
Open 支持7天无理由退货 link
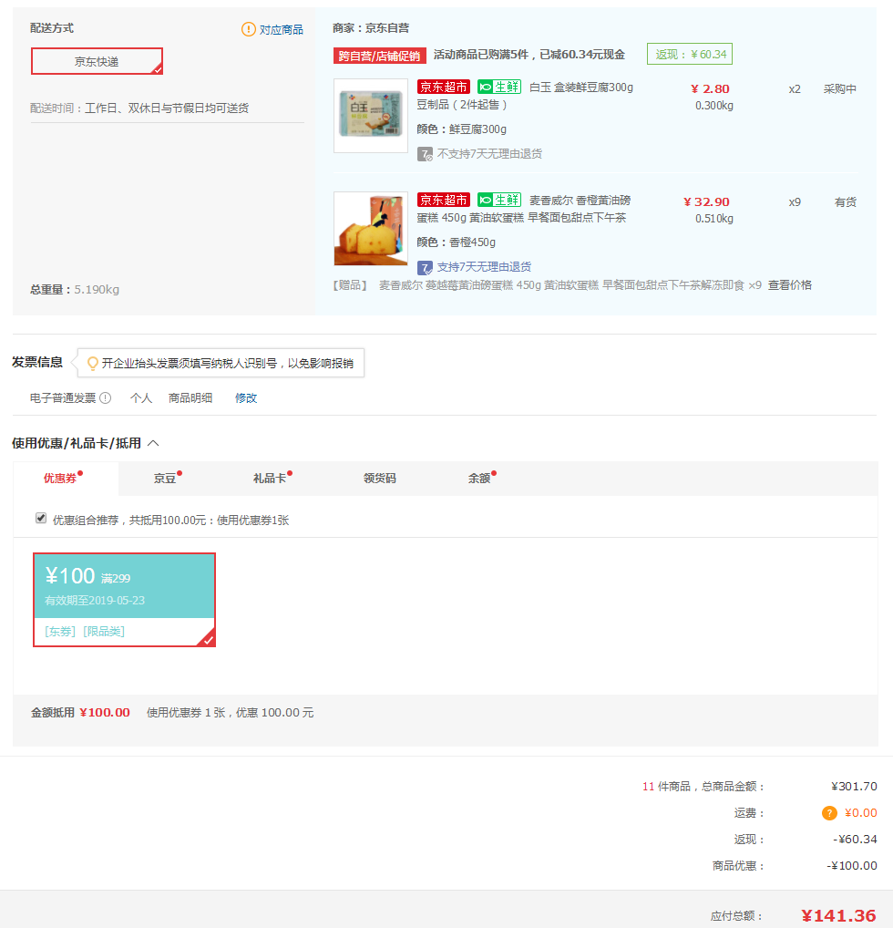[484, 267]
